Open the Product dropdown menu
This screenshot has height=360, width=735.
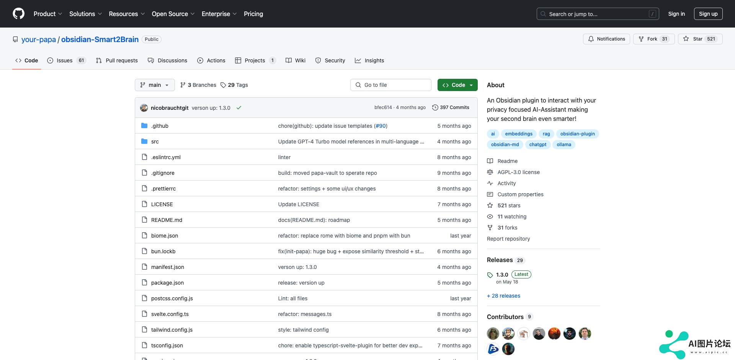48,14
